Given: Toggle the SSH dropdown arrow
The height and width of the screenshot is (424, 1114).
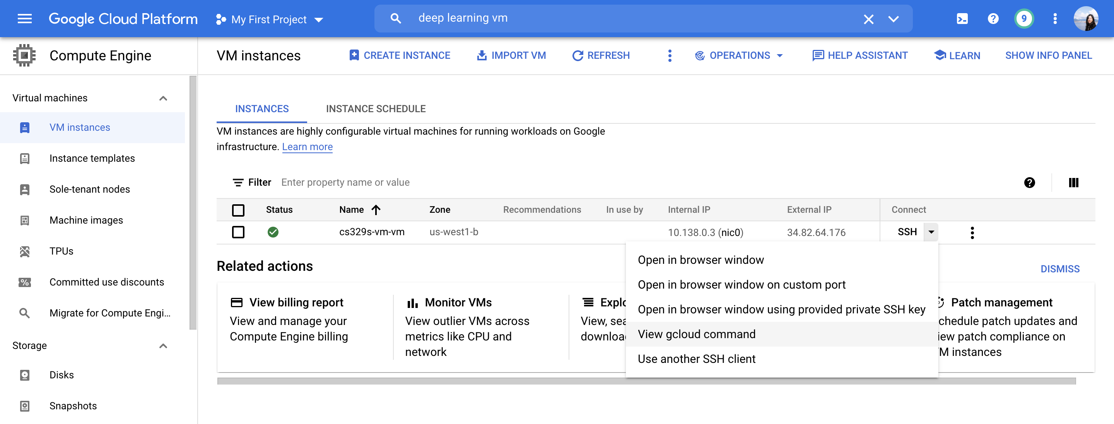Looking at the screenshot, I should coord(931,233).
